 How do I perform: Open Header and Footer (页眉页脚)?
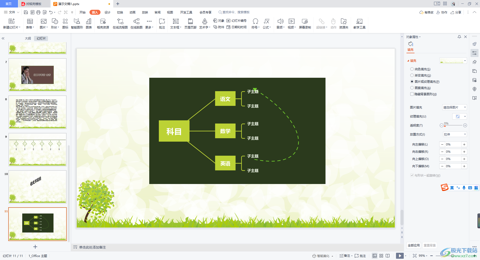(x=190, y=24)
